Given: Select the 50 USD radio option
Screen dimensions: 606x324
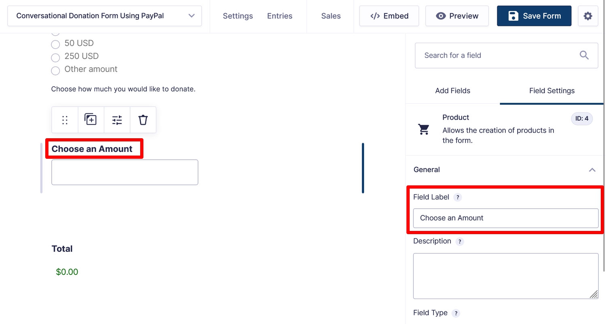Looking at the screenshot, I should (x=55, y=44).
